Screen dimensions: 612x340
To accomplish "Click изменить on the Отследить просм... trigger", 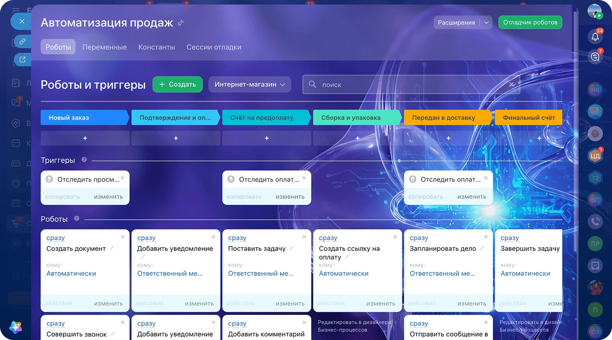I will [x=108, y=197].
